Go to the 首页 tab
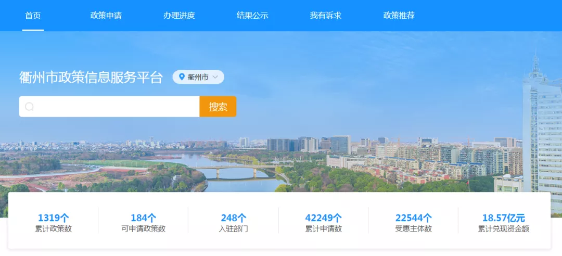 click(x=33, y=16)
